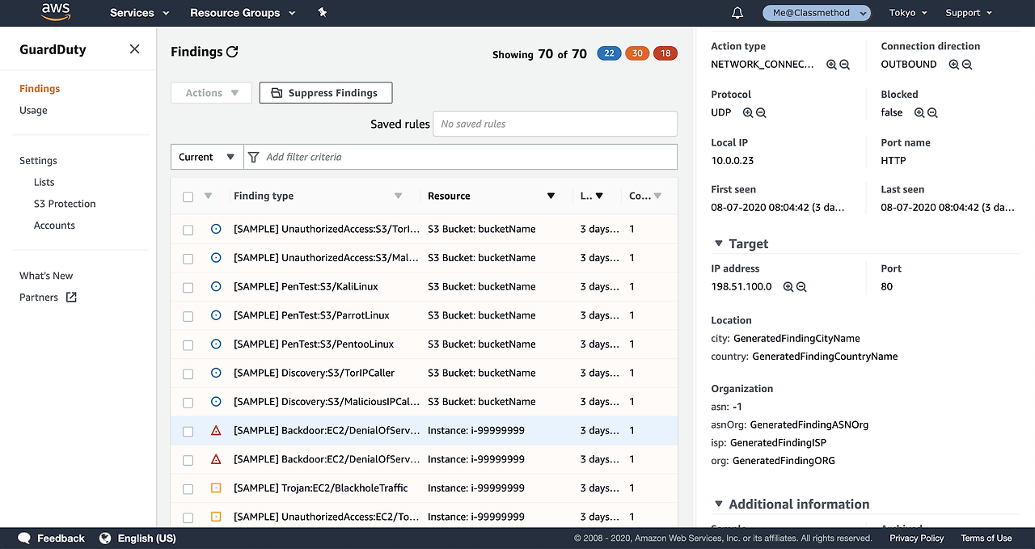Click severity icon of PenTest:S3/KaliLinux finding
This screenshot has width=1035, height=549.
[216, 287]
